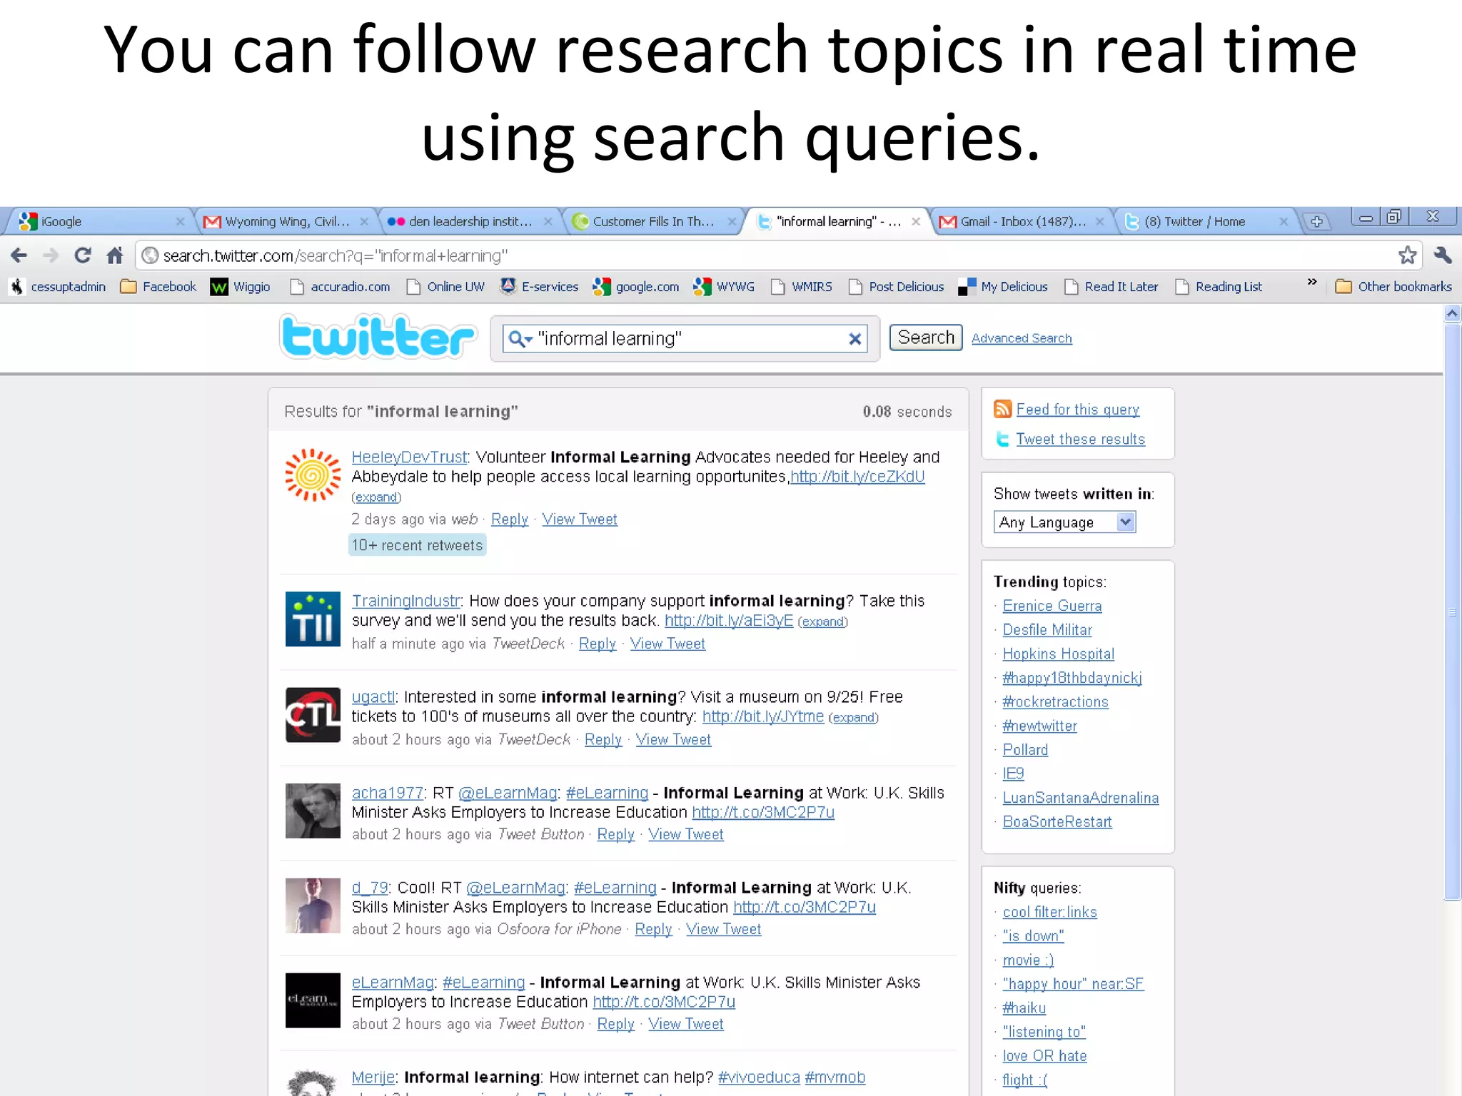Open the #newtwitter trending topic
1462x1096 pixels.
[1040, 726]
